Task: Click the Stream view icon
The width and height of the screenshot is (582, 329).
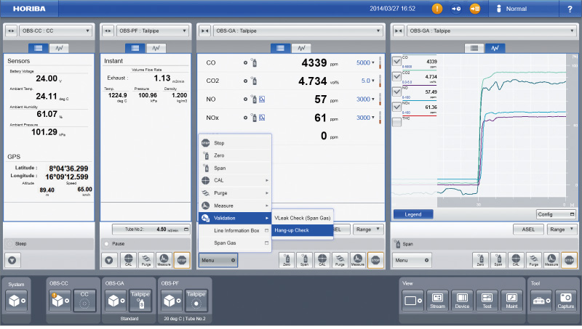Action: click(x=437, y=299)
